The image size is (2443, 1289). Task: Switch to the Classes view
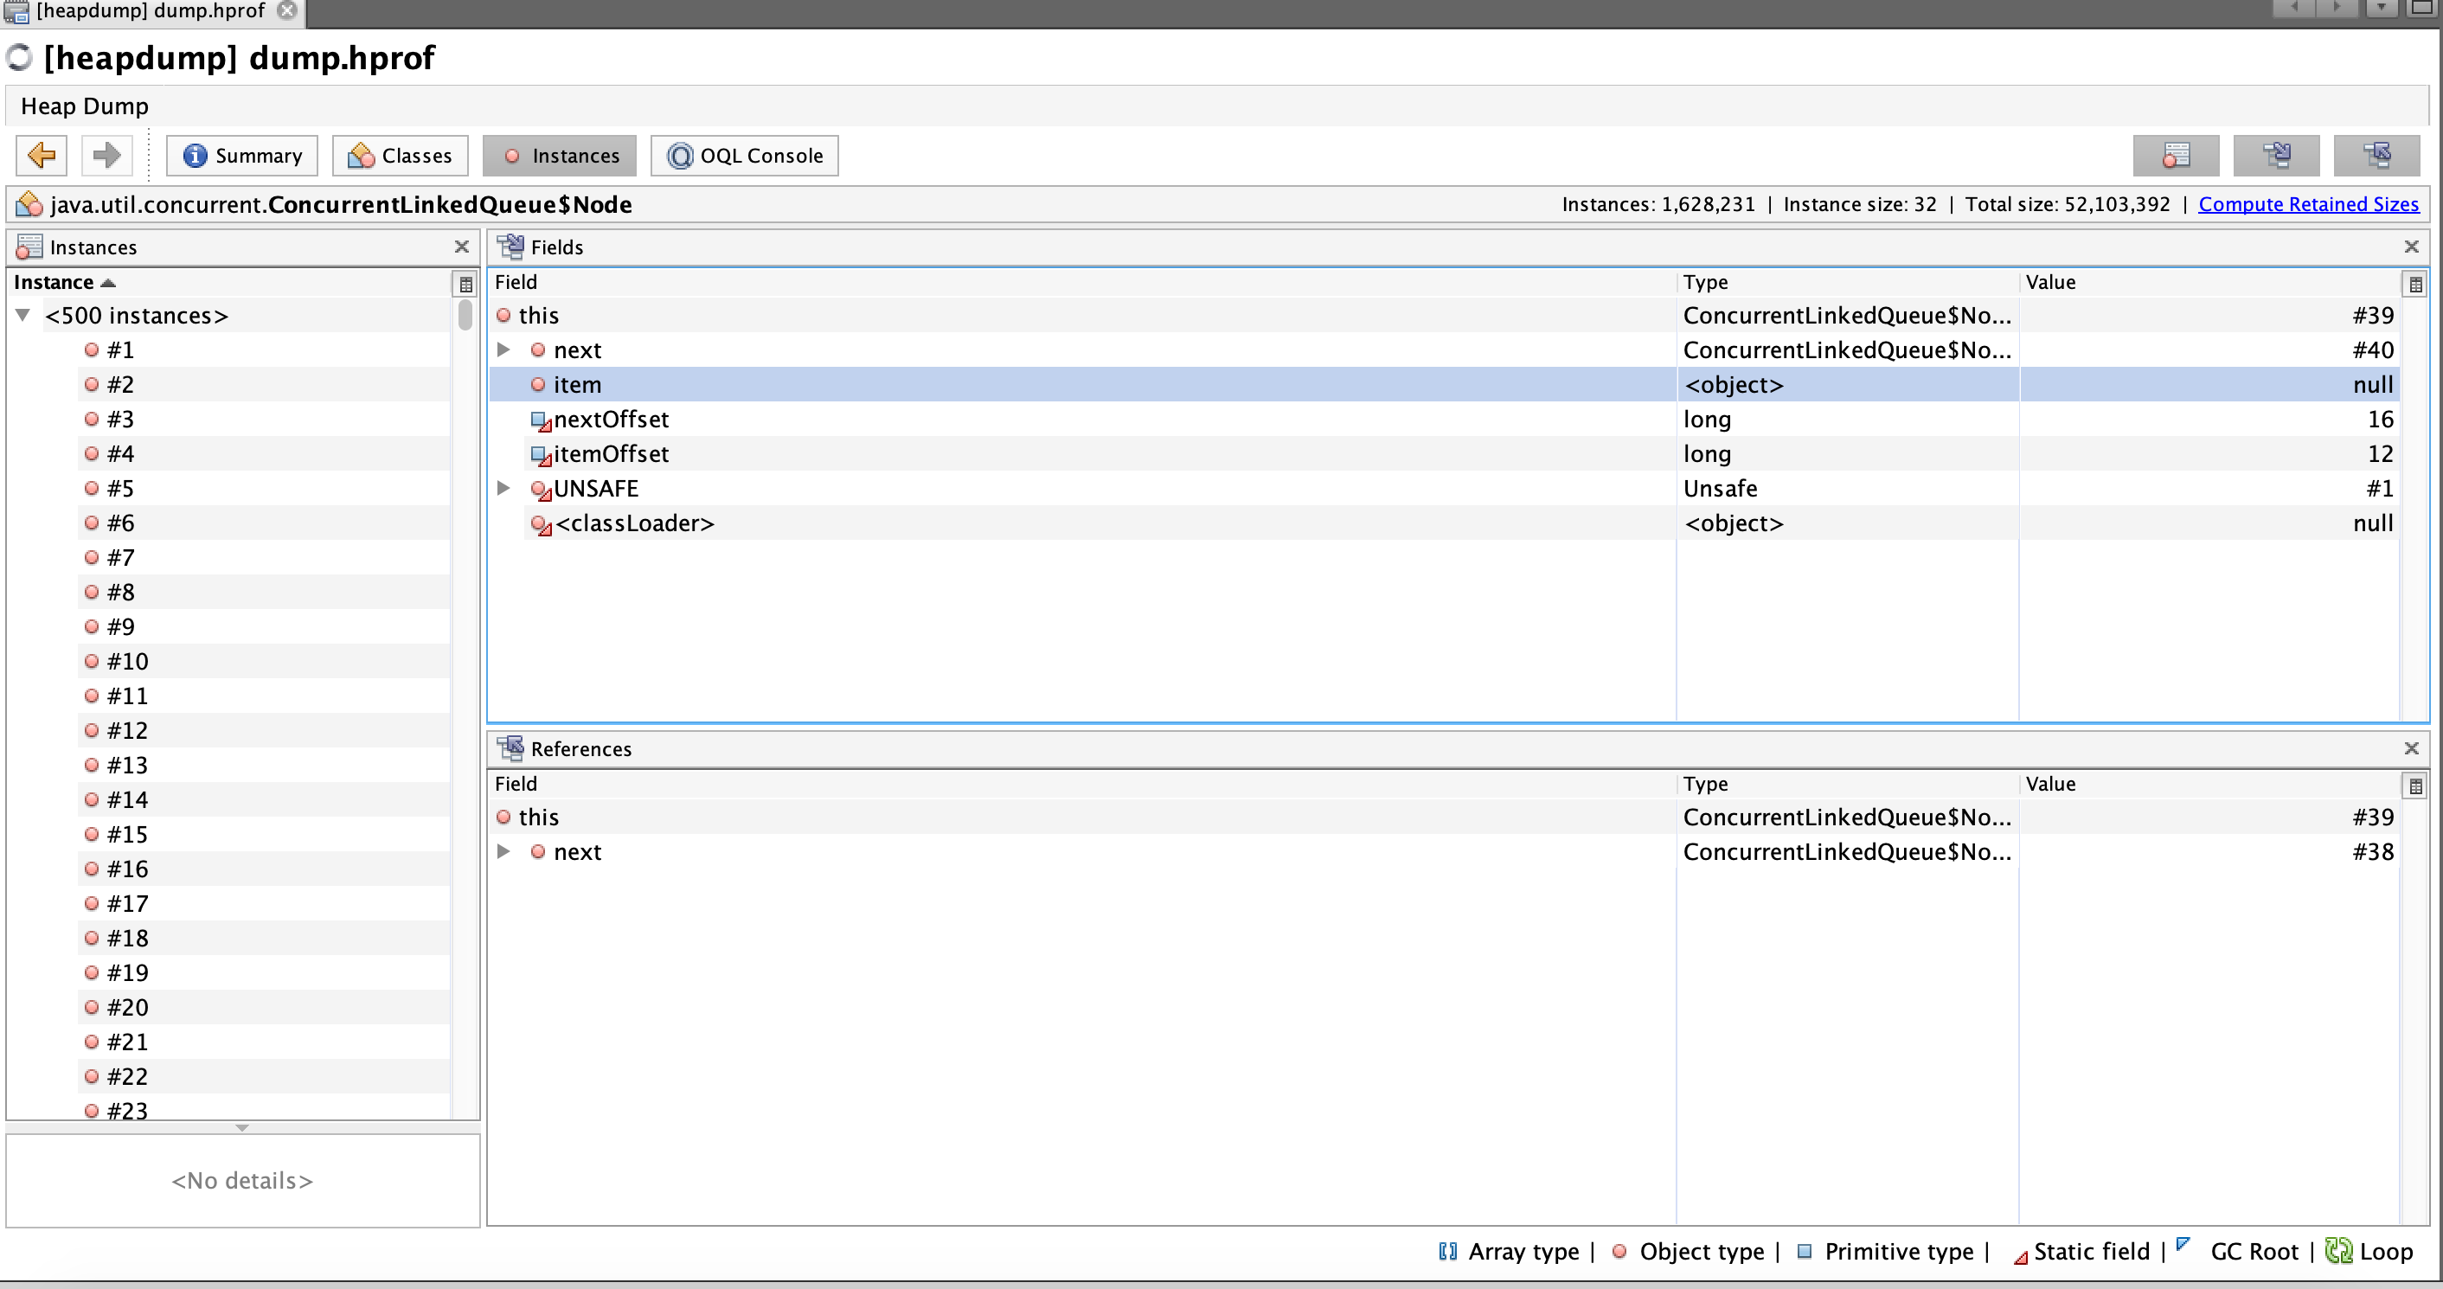pyautogui.click(x=400, y=156)
